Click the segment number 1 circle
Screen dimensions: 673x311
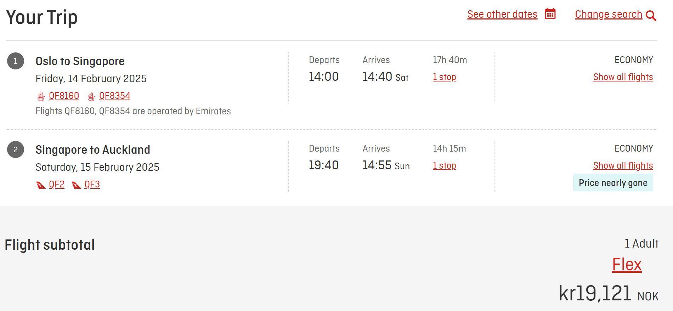click(15, 61)
